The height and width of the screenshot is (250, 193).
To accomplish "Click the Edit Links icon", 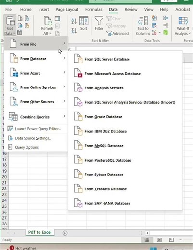I will [57, 33].
